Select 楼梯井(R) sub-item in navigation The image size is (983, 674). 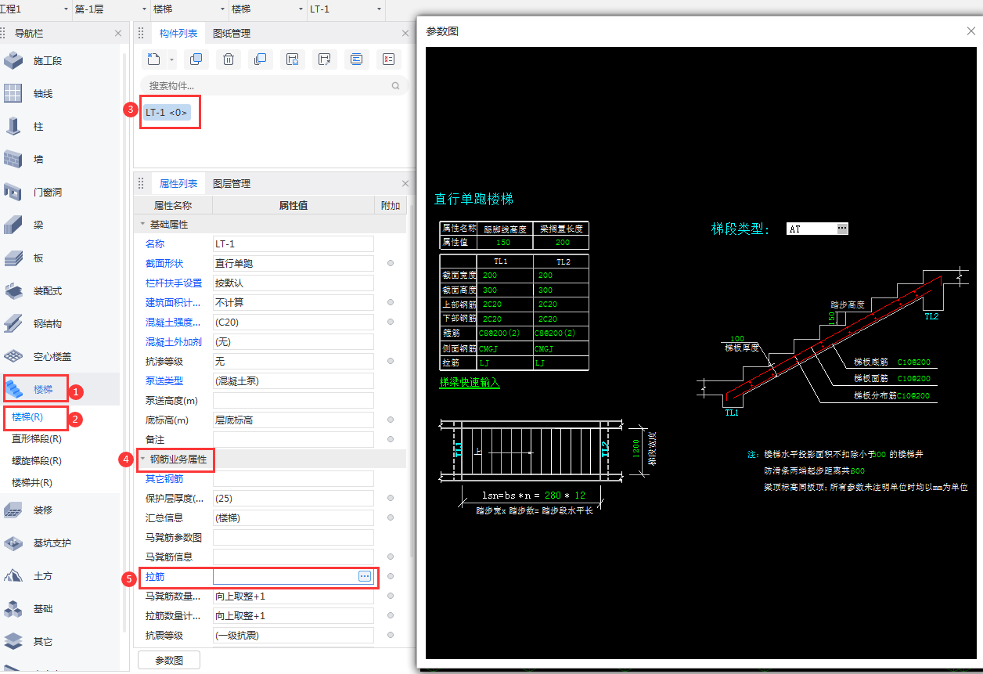tap(32, 483)
